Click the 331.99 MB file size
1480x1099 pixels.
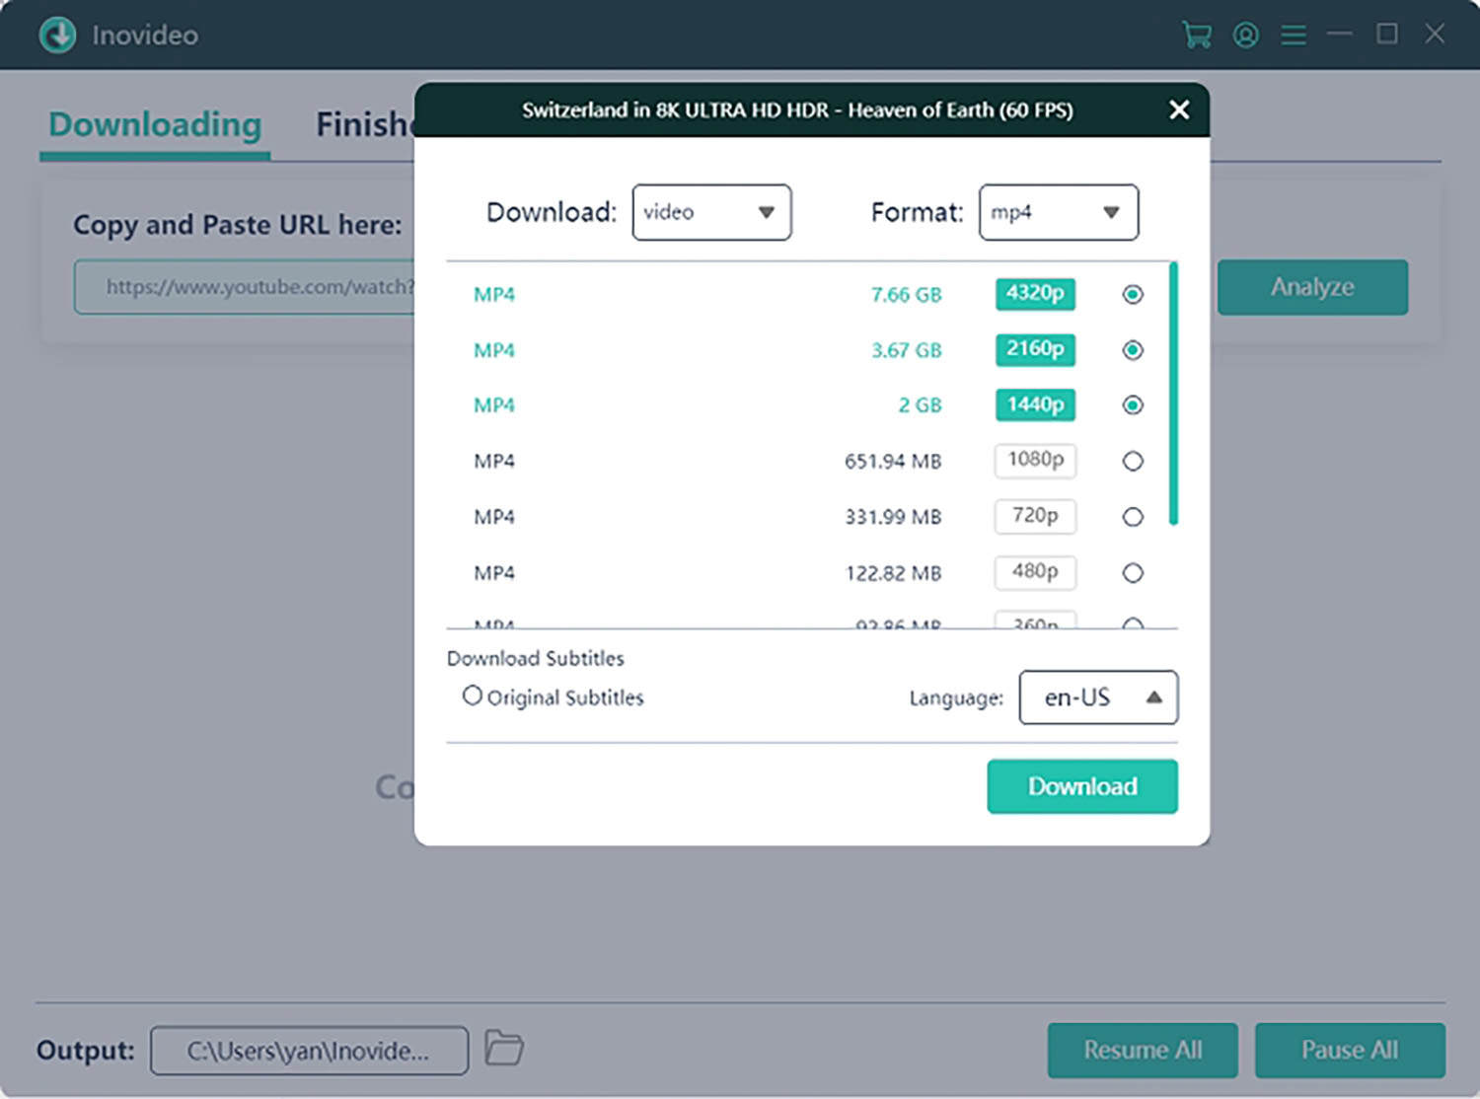[893, 517]
